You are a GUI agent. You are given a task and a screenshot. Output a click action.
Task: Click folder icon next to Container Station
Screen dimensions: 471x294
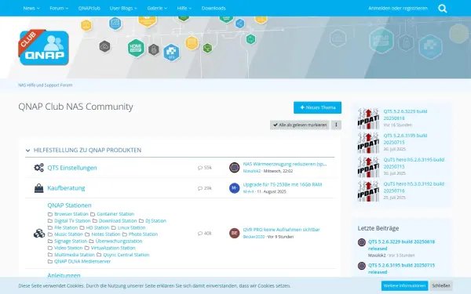pyautogui.click(x=93, y=214)
